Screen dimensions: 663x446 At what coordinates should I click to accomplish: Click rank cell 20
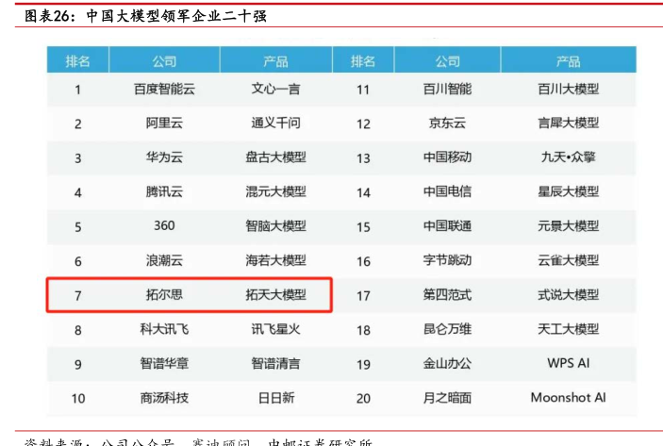click(363, 399)
